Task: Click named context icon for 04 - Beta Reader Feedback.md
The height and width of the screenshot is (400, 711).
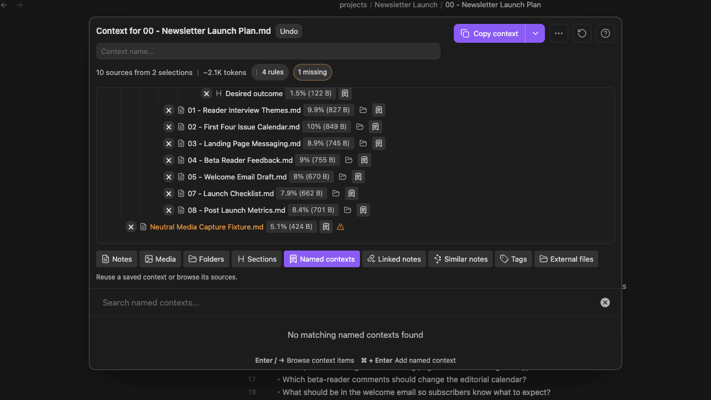Action: (364, 160)
